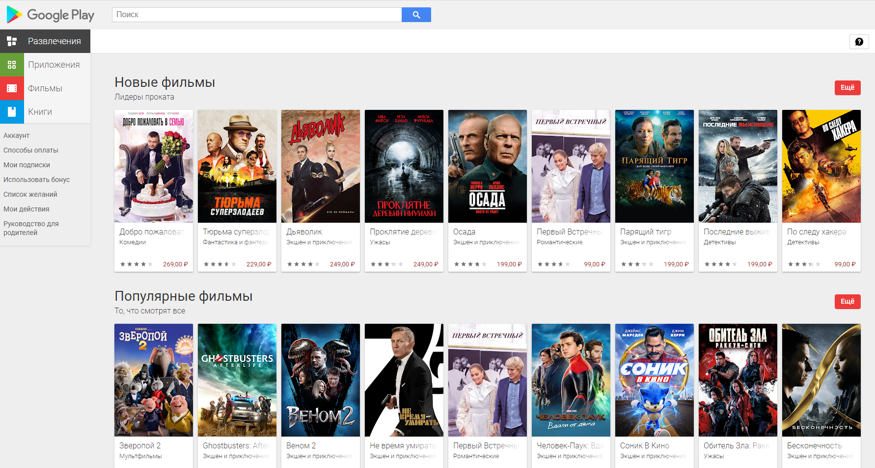Click the blue search magnifier button
The image size is (875, 468).
click(x=416, y=15)
